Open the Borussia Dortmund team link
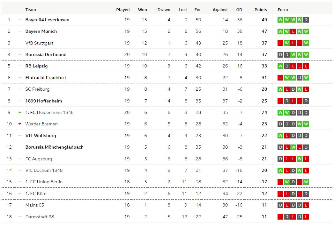The height and width of the screenshot is (225, 334). click(x=46, y=54)
